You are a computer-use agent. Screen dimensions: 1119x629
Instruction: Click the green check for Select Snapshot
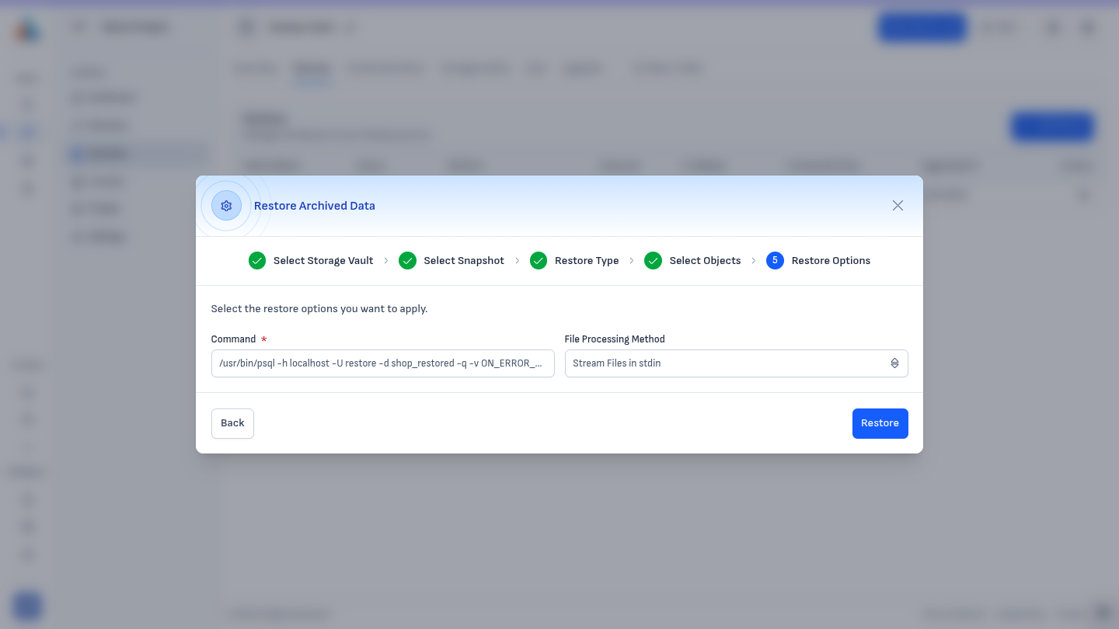407,261
